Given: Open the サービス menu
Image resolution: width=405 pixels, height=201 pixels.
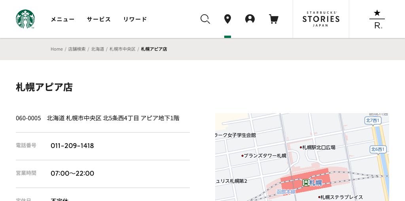Looking at the screenshot, I should pyautogui.click(x=98, y=19).
